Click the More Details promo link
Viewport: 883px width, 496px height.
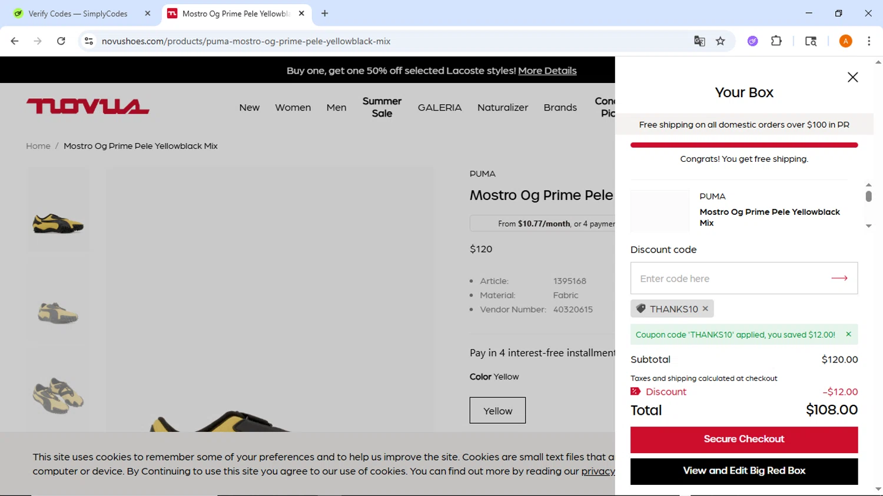pyautogui.click(x=547, y=71)
